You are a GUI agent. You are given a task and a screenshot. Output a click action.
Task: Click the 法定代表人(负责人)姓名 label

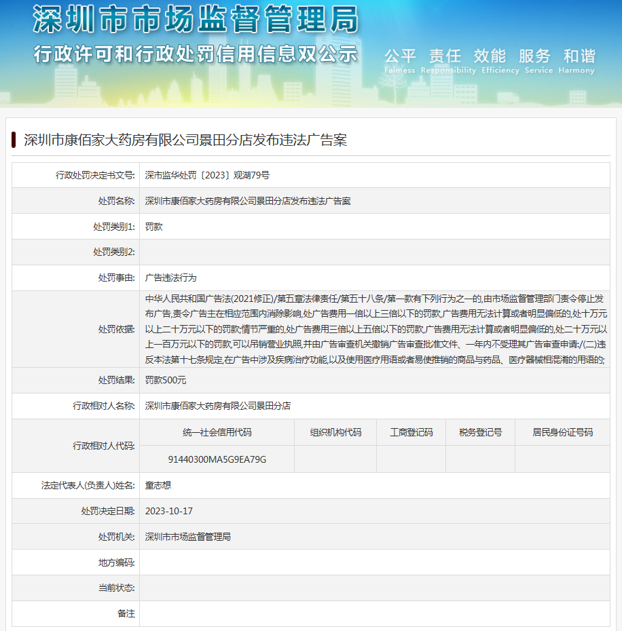click(88, 485)
